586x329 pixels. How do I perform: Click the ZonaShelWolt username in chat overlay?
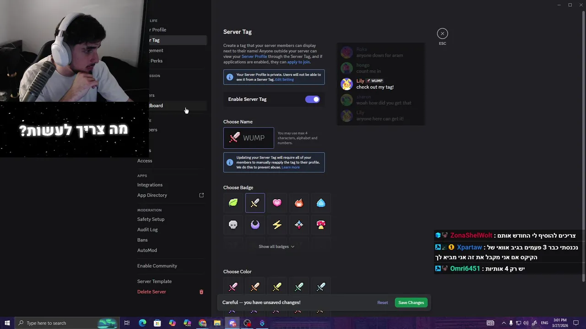point(471,235)
